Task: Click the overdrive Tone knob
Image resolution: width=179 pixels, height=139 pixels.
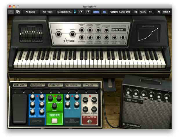Action: [54, 106]
